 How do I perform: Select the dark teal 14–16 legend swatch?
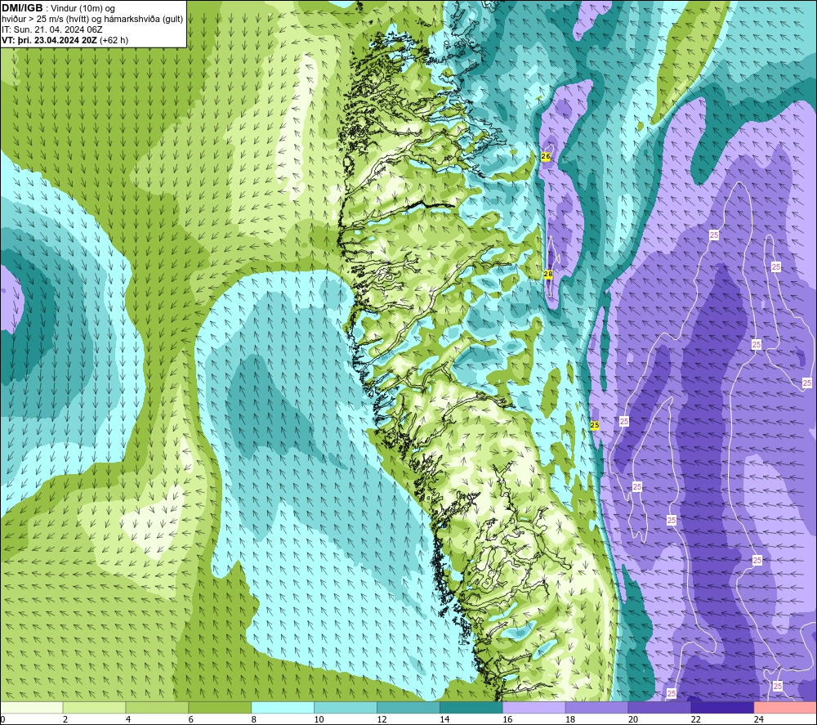(471, 708)
